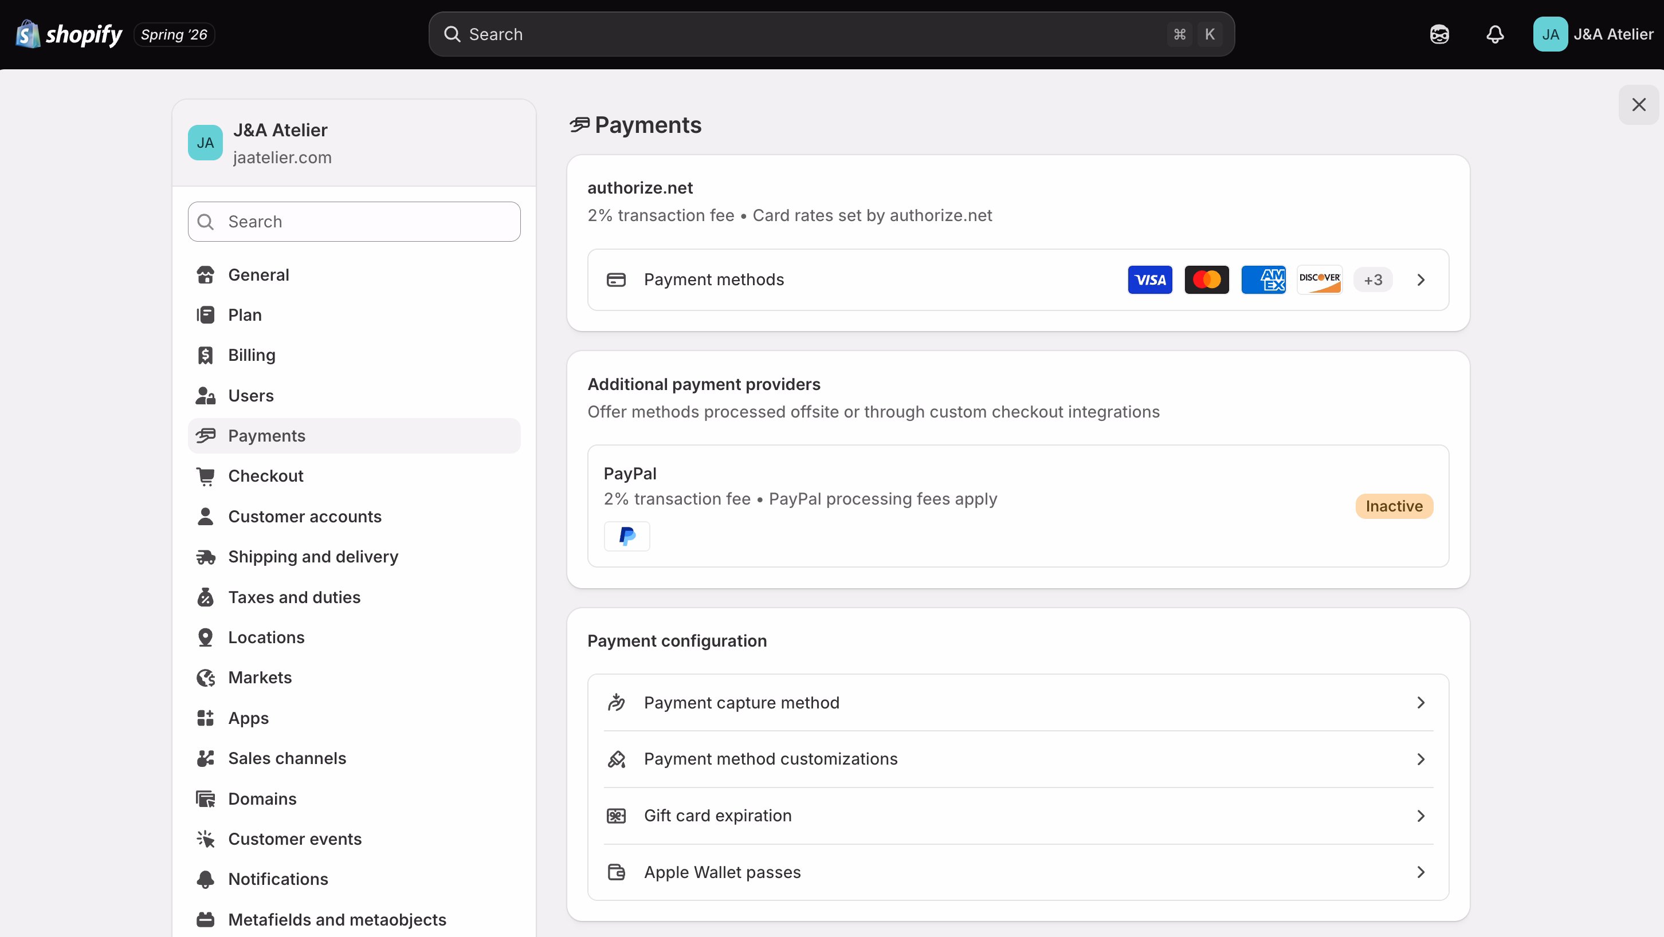Viewport: 1664px width, 937px height.
Task: Click the Shopify logo in top bar
Action: pyautogui.click(x=68, y=34)
